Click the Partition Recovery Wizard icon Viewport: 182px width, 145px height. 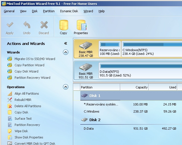pos(10,78)
